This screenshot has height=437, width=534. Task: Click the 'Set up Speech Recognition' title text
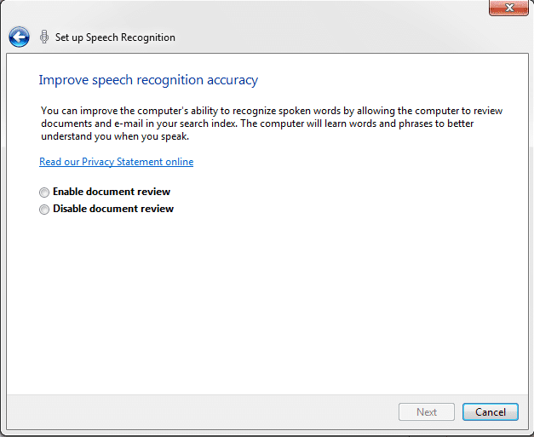tap(115, 37)
